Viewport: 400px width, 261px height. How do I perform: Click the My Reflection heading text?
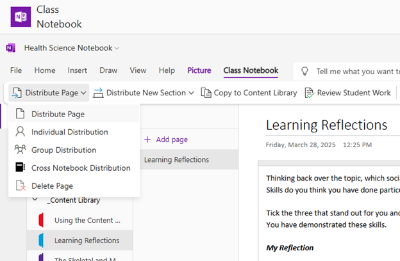pyautogui.click(x=290, y=248)
